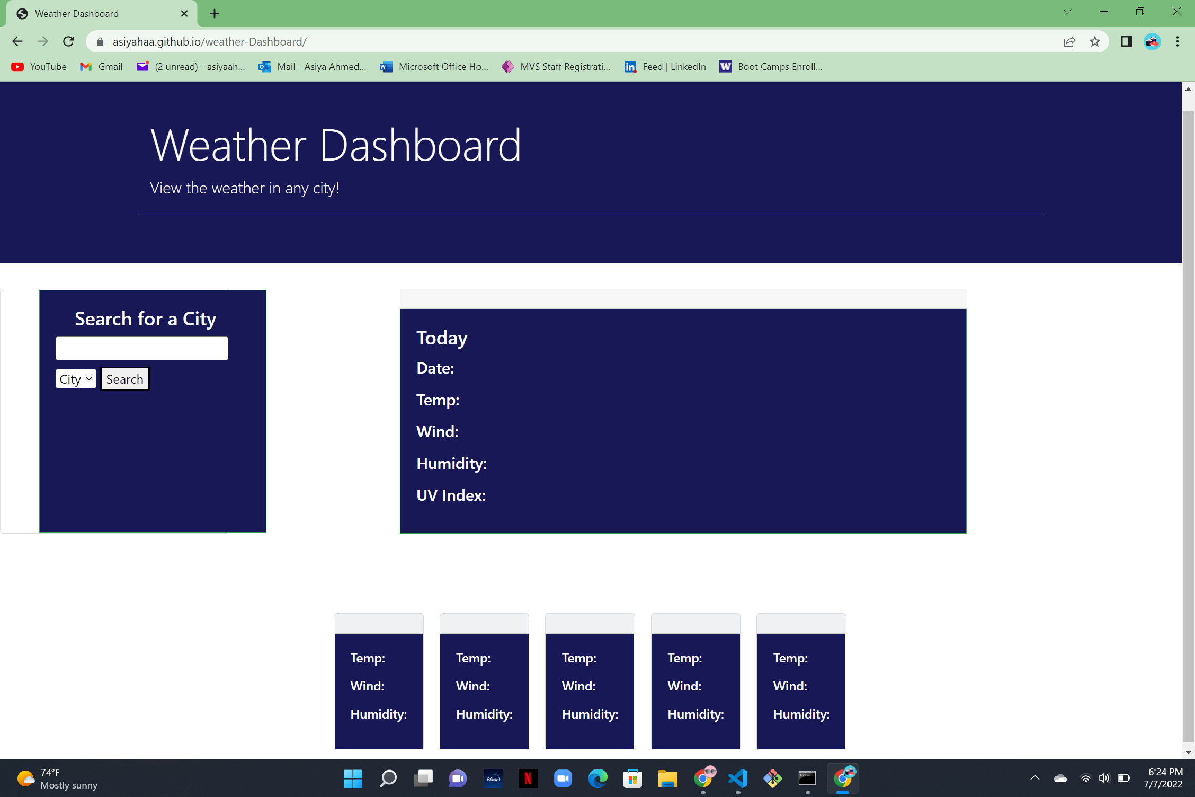This screenshot has height=797, width=1195.
Task: Click the 'Search for a City' heading
Action: click(146, 319)
